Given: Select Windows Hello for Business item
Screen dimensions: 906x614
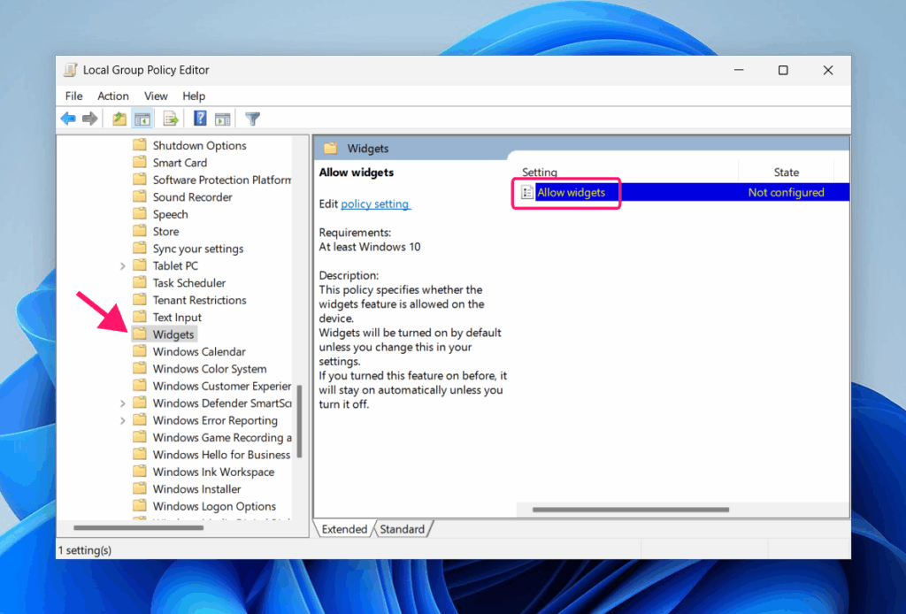Looking at the screenshot, I should [x=221, y=455].
